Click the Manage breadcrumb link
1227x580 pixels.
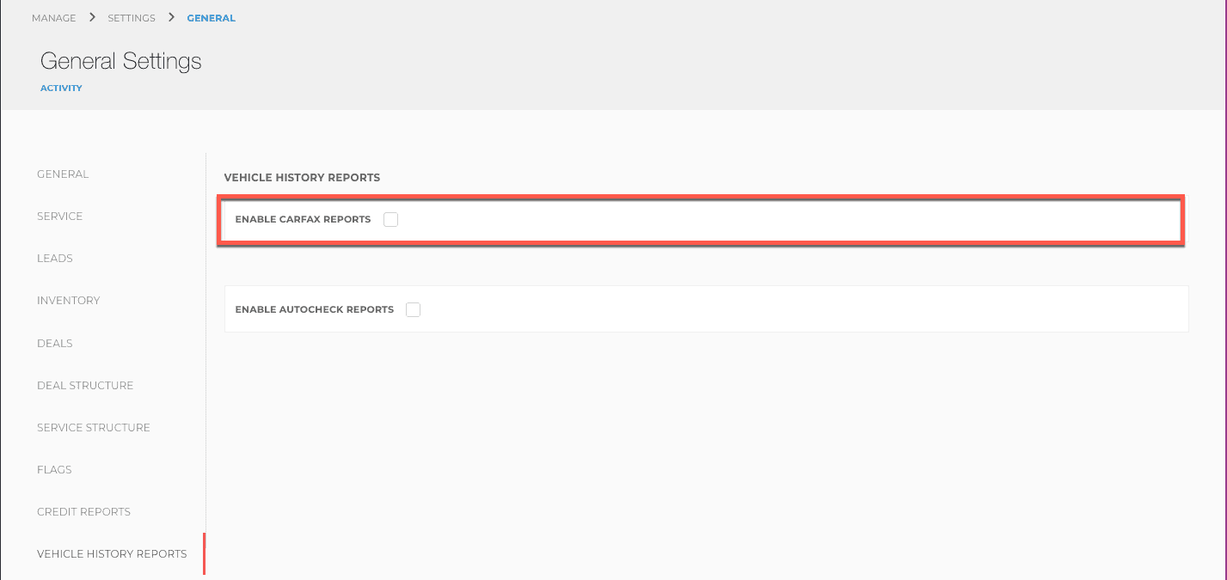53,18
